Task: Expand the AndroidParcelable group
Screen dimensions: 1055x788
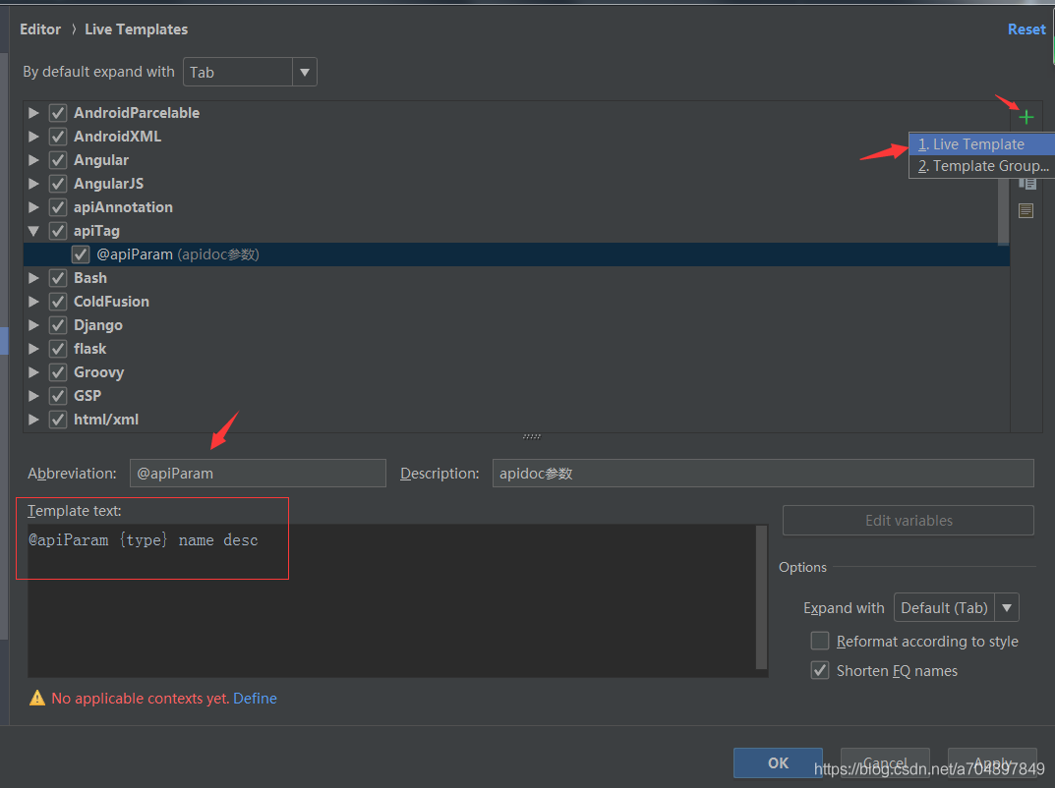Action: click(x=33, y=113)
